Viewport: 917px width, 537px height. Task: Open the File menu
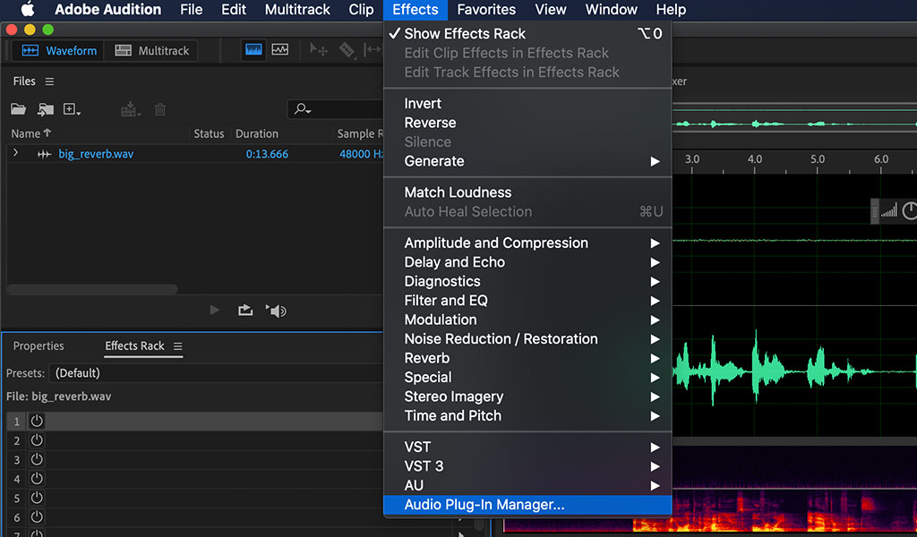(x=192, y=9)
